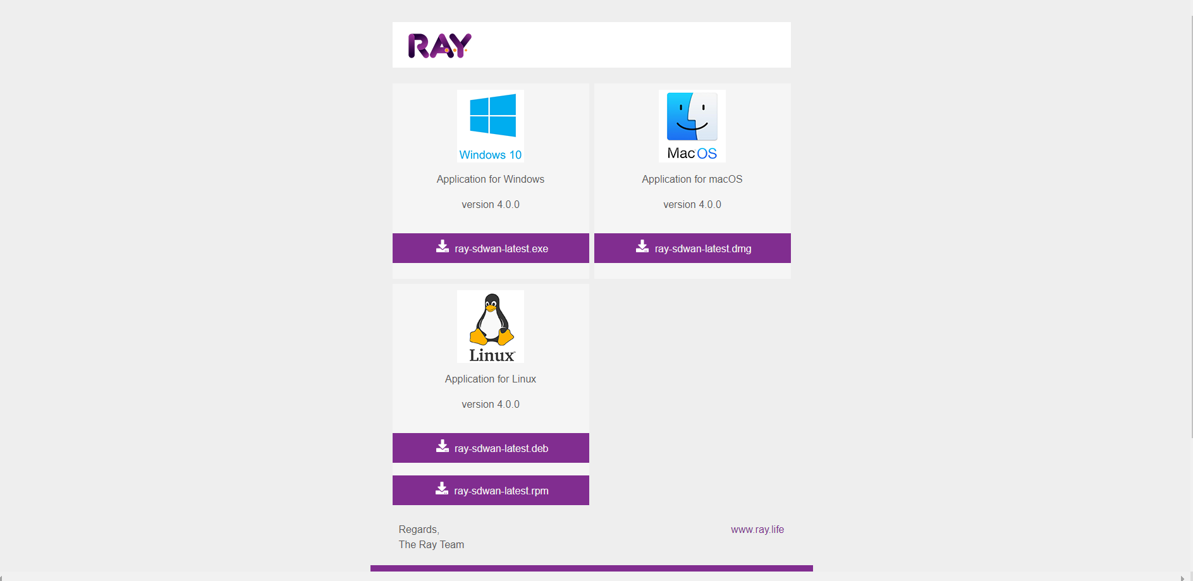The height and width of the screenshot is (581, 1193).
Task: Click download icon on the .dmg button
Action: [x=642, y=247]
